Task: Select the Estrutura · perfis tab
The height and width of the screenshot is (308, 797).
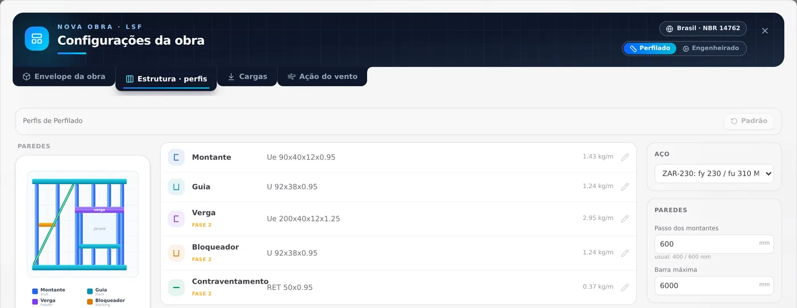Action: point(166,79)
